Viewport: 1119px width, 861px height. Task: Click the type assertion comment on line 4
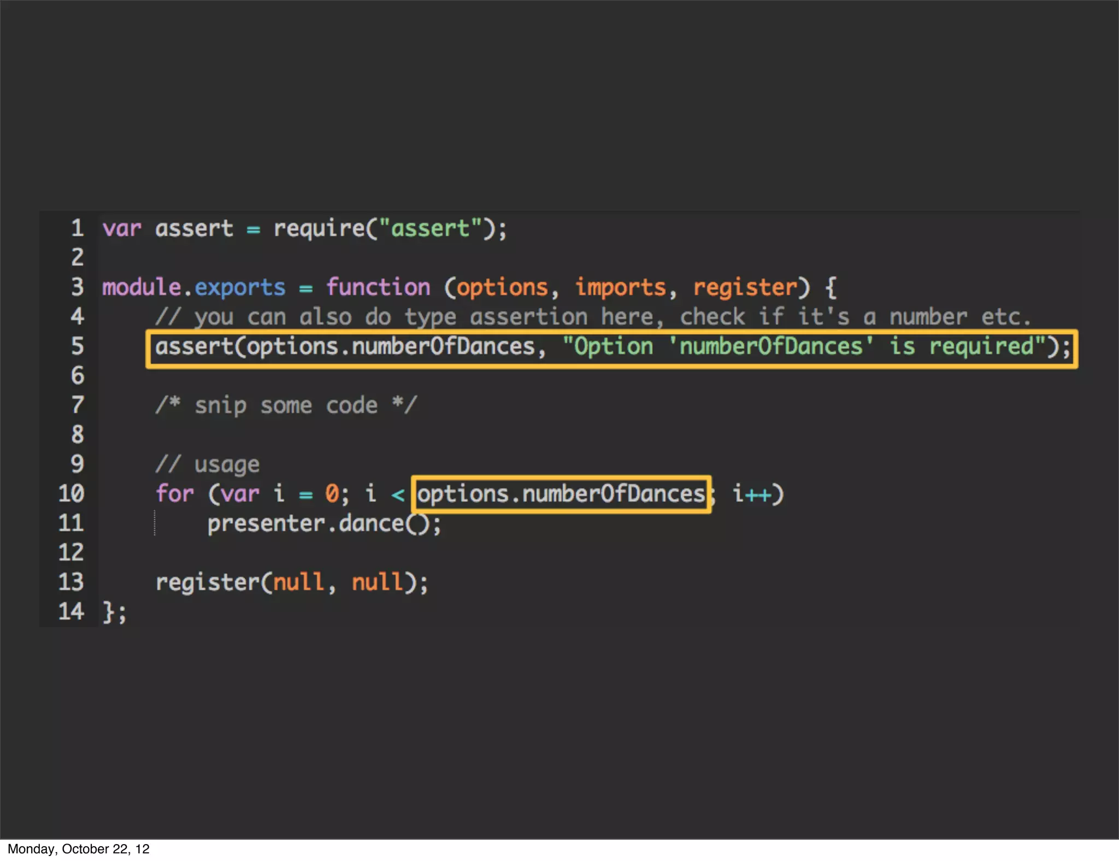coord(592,317)
